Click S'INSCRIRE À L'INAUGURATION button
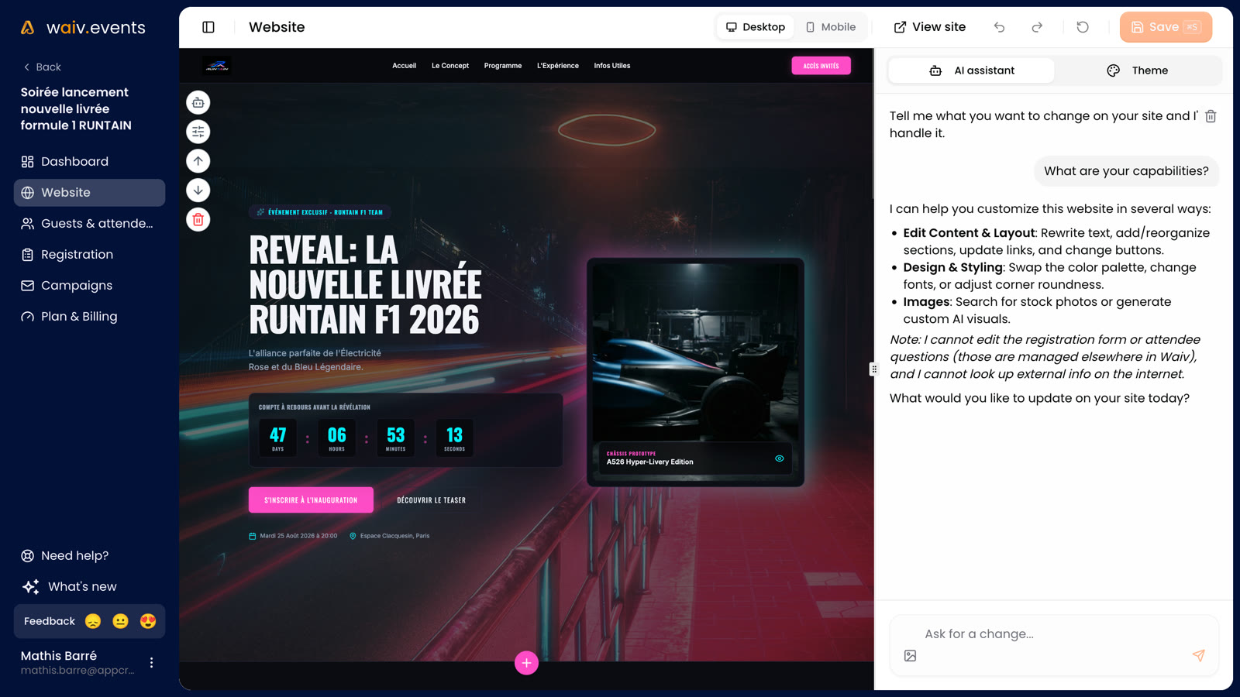This screenshot has width=1240, height=697. (311, 500)
